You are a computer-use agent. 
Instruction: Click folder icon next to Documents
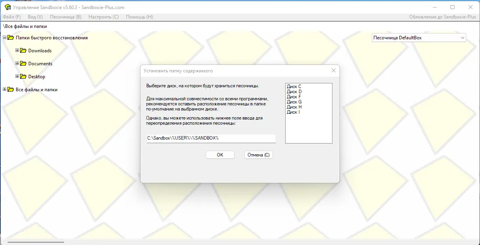tap(23, 63)
